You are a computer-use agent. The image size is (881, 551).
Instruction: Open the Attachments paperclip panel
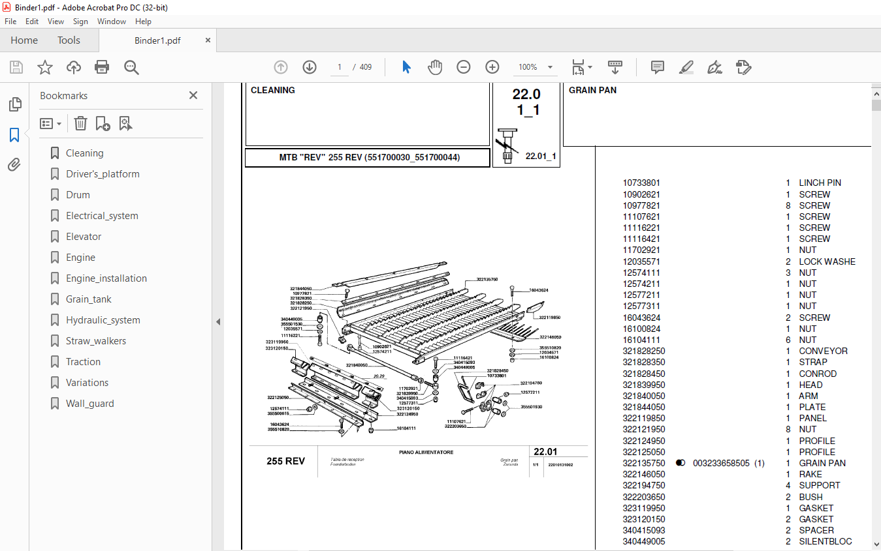click(14, 165)
